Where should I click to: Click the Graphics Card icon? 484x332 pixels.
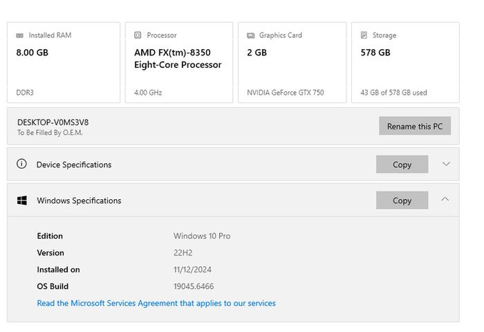tap(250, 35)
